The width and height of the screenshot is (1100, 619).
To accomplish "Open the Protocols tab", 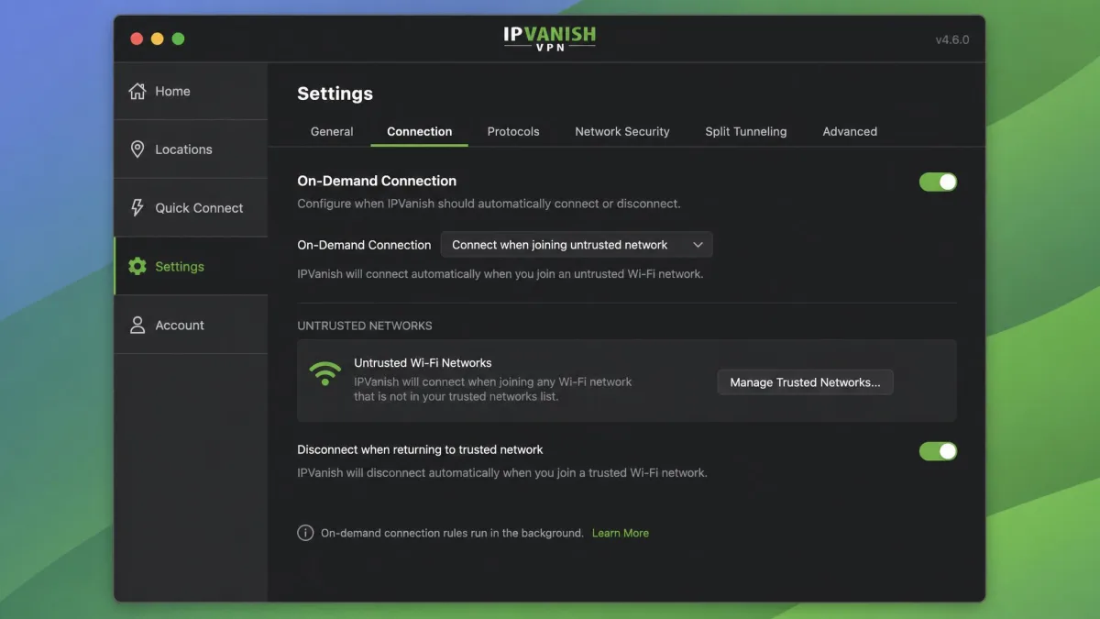I will 513,131.
